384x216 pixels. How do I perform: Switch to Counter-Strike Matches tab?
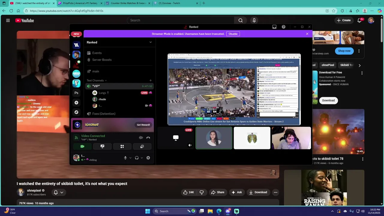click(128, 3)
